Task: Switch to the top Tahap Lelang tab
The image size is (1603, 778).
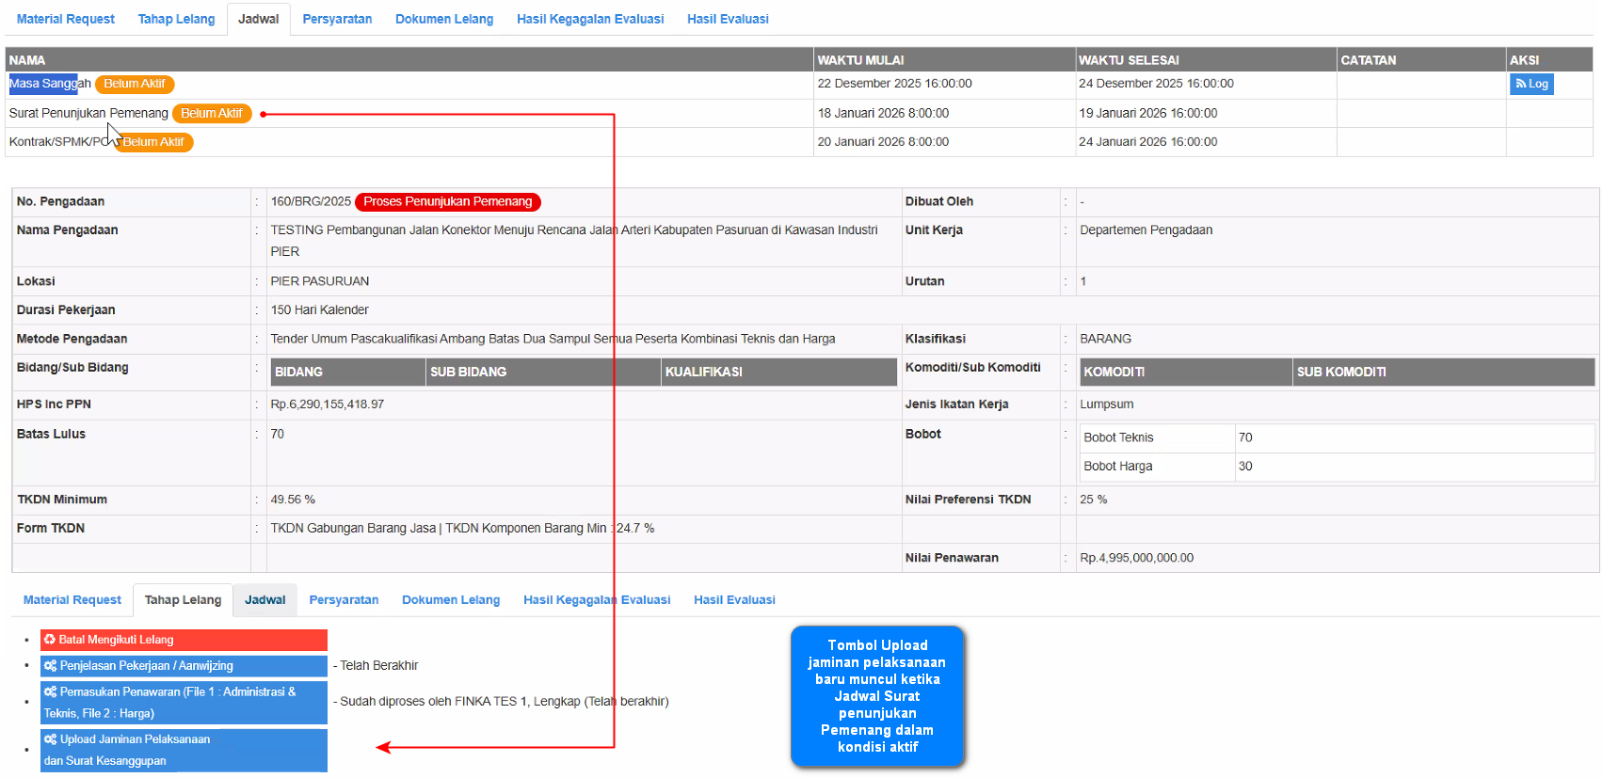Action: click(x=176, y=19)
